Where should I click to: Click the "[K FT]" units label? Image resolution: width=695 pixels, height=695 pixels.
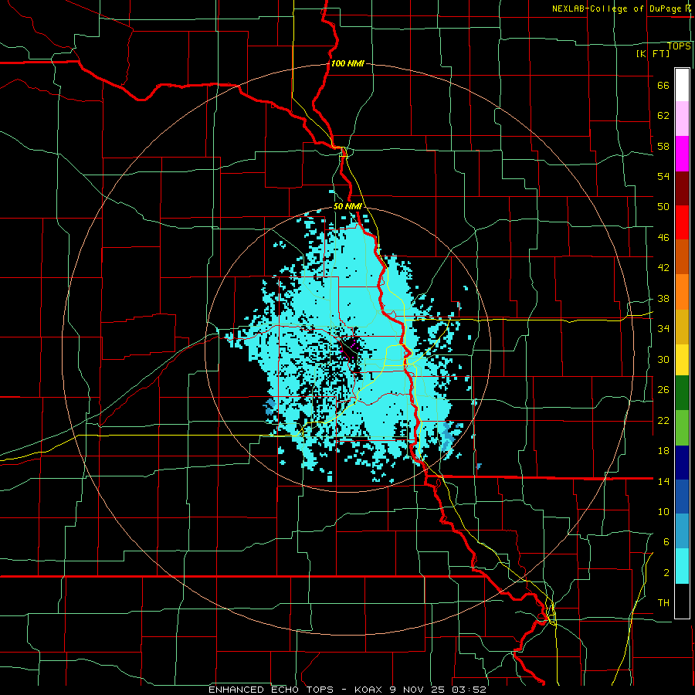pyautogui.click(x=653, y=53)
